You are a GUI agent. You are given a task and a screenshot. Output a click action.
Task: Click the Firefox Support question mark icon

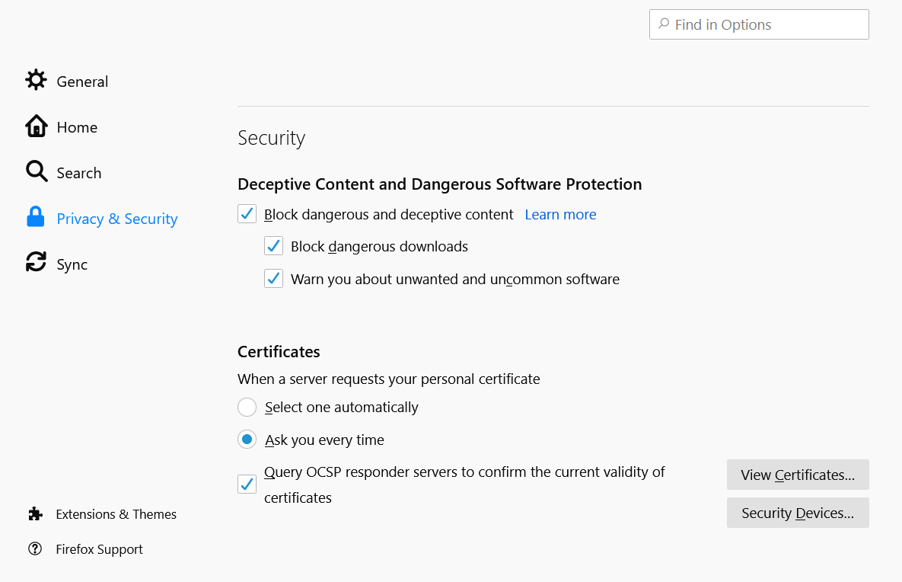(x=35, y=549)
